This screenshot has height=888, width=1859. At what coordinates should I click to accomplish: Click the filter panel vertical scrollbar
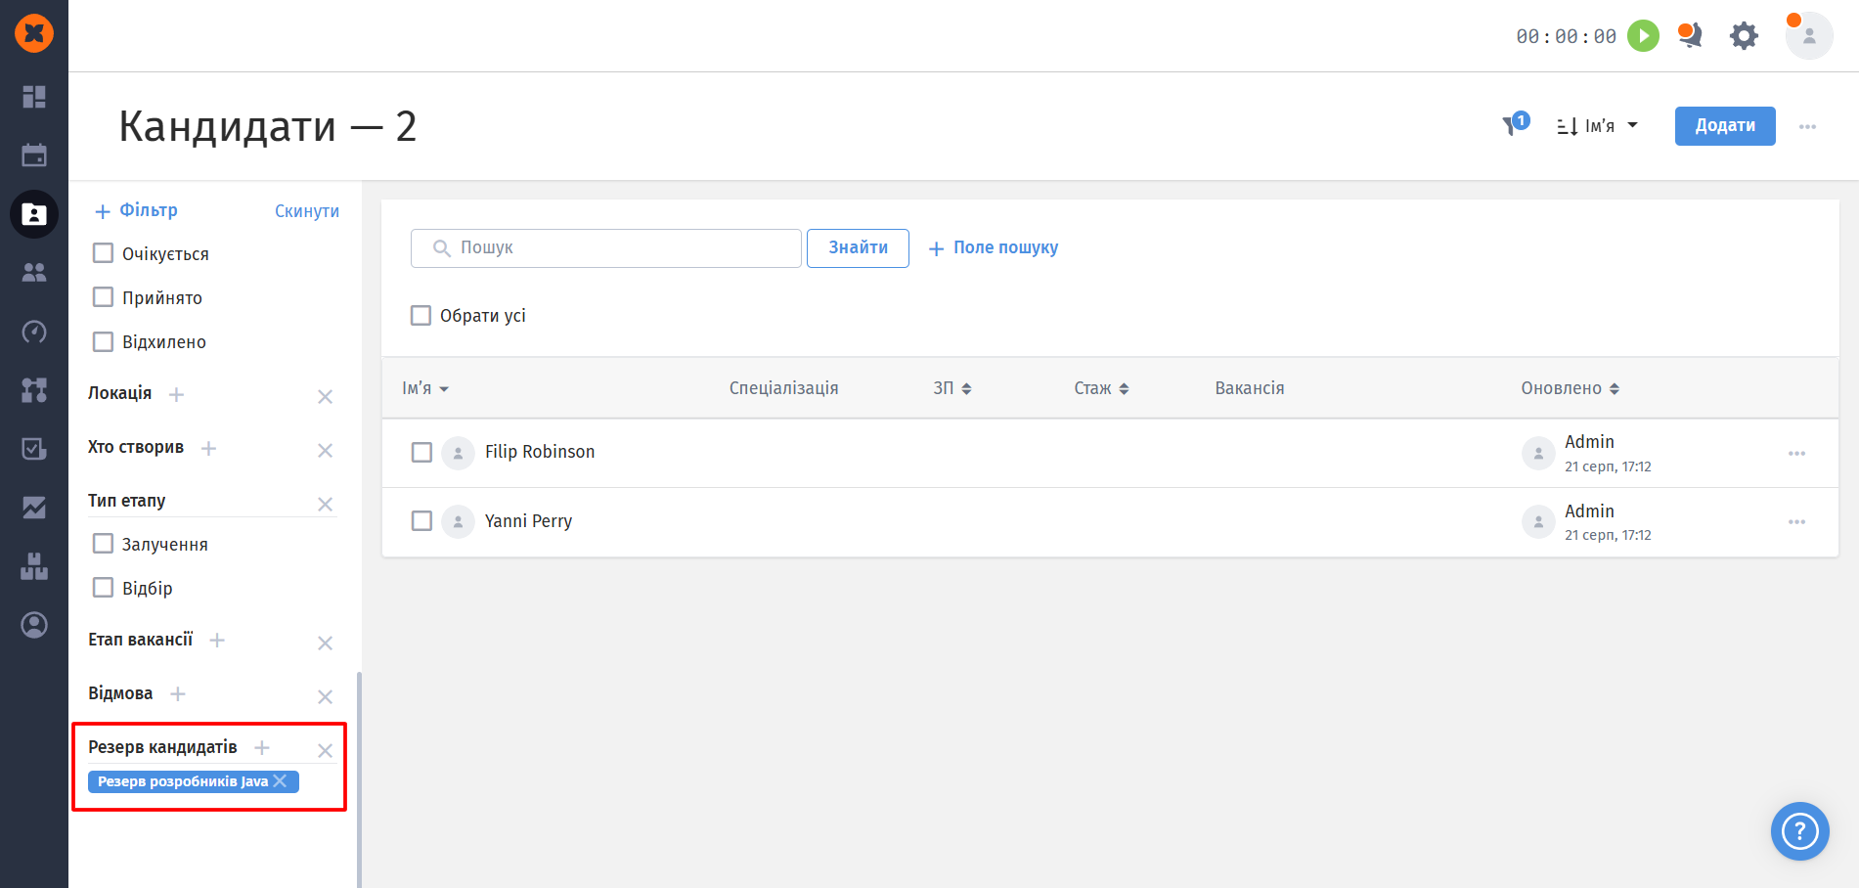(x=359, y=779)
